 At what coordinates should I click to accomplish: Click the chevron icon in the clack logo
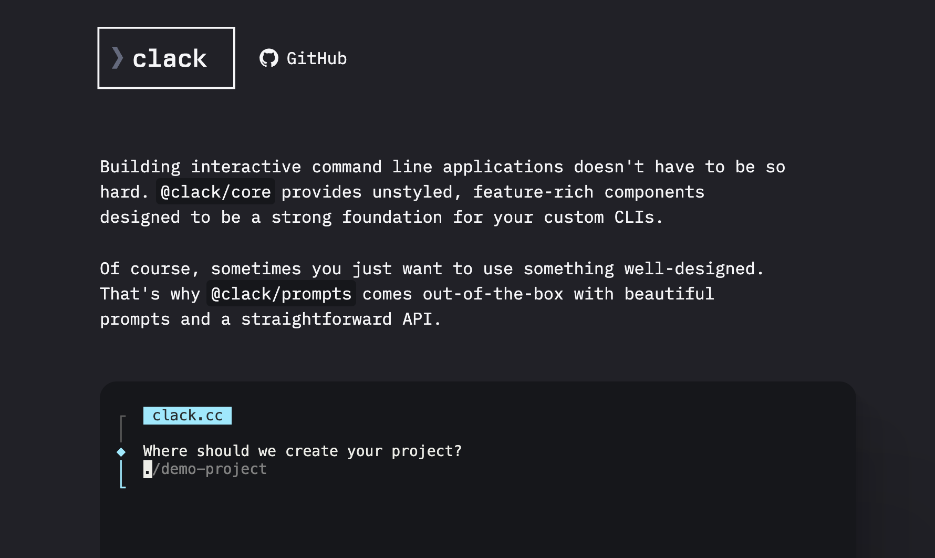coord(117,58)
